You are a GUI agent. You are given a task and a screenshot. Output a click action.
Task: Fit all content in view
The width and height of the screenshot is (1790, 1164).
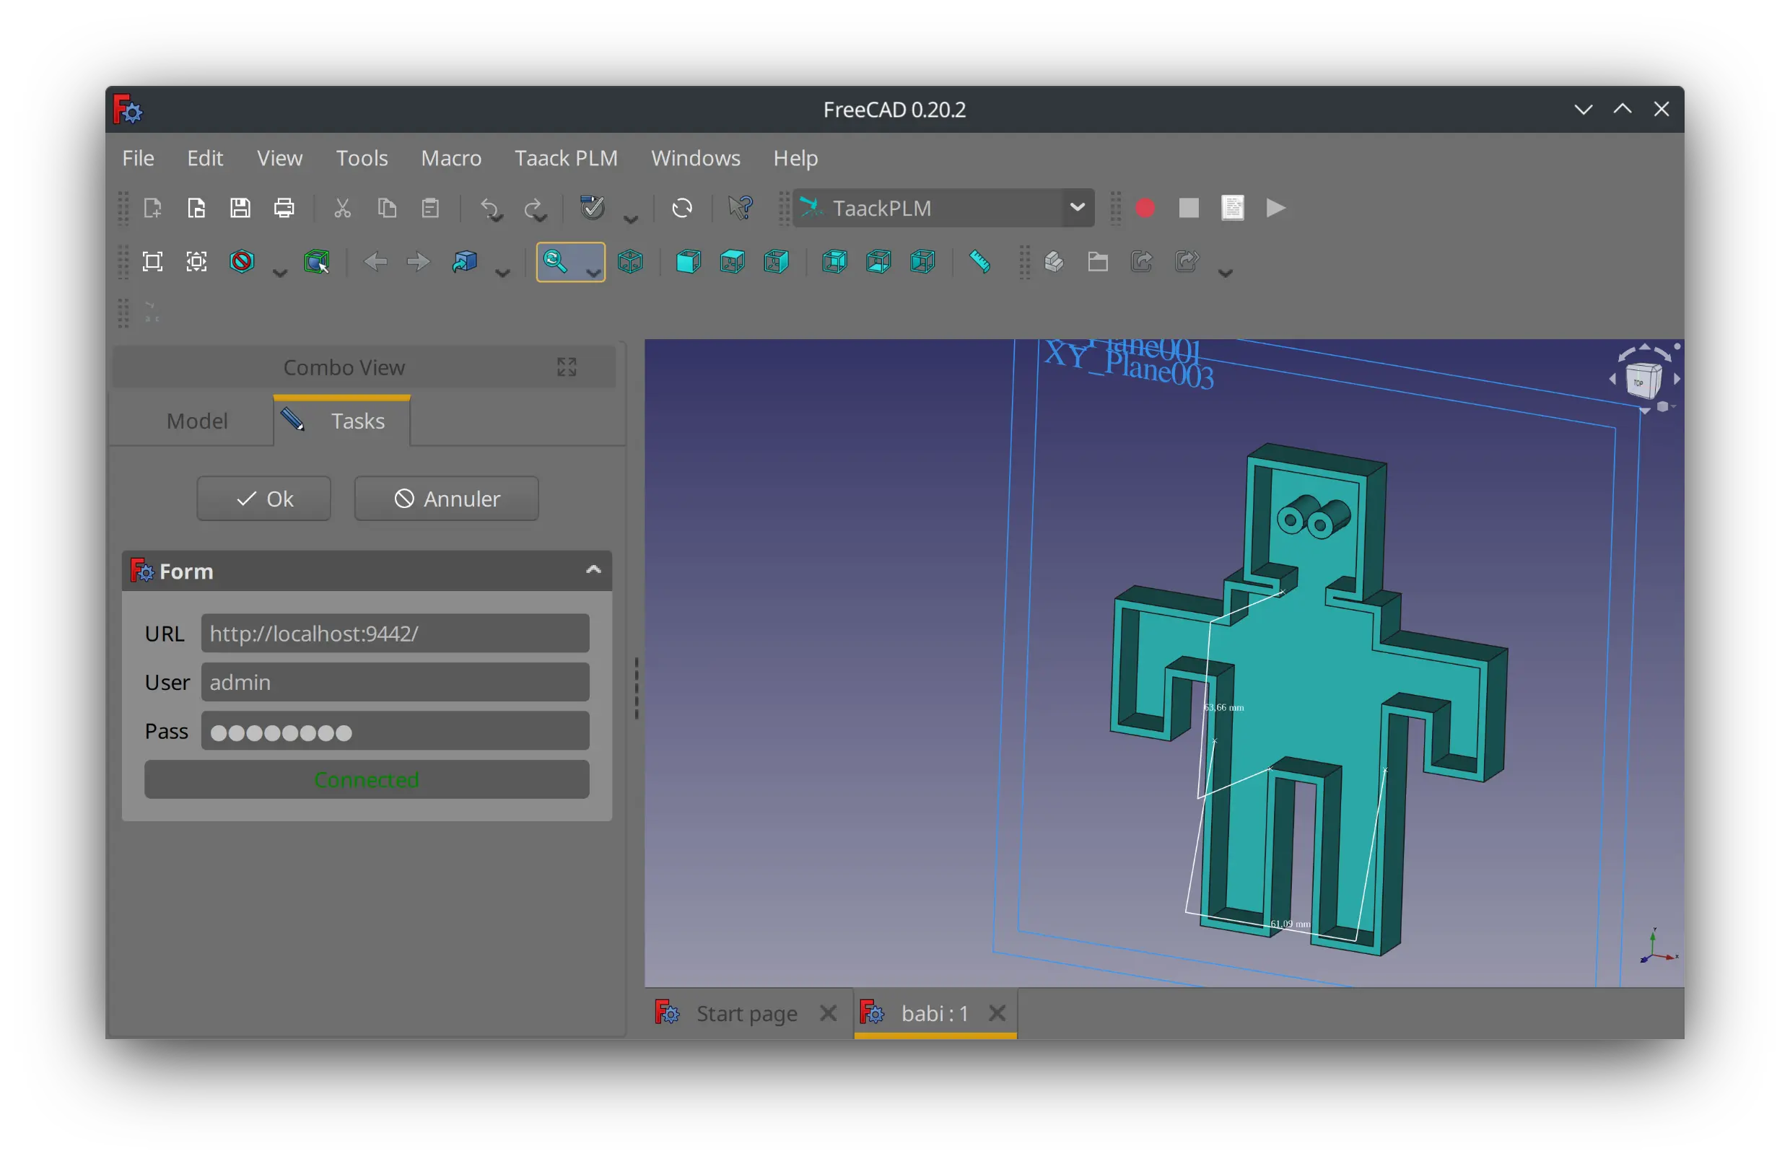click(153, 262)
